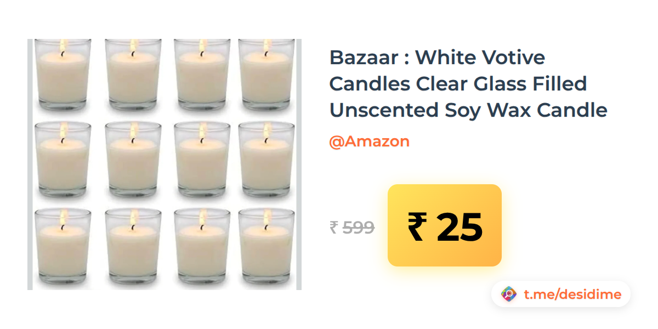Click the rupee symbol in the yellow badge
Image resolution: width=658 pixels, height=329 pixels.
tap(416, 227)
